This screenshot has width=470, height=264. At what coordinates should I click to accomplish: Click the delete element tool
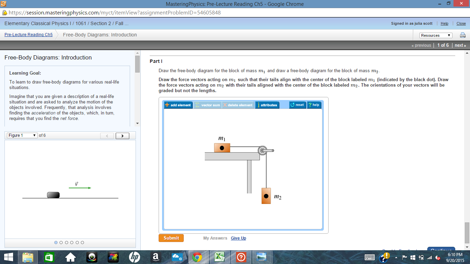[x=238, y=105]
